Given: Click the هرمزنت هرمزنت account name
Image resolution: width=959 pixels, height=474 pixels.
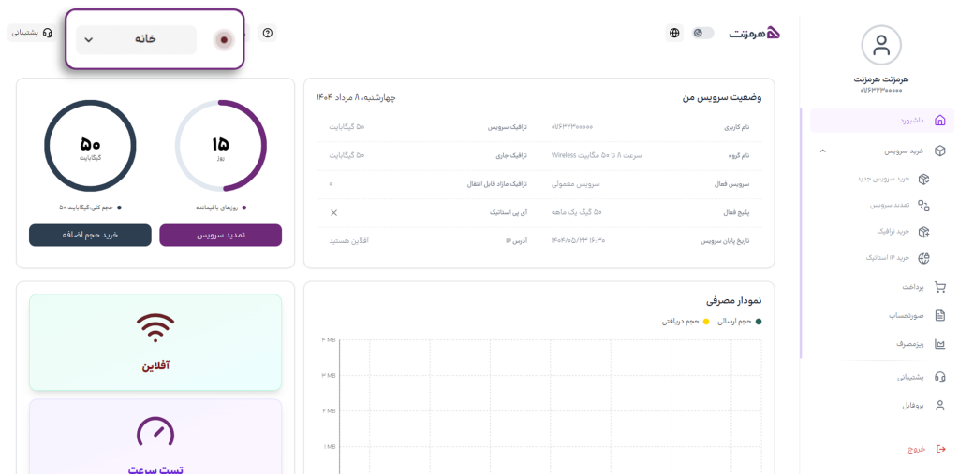Looking at the screenshot, I should (880, 79).
